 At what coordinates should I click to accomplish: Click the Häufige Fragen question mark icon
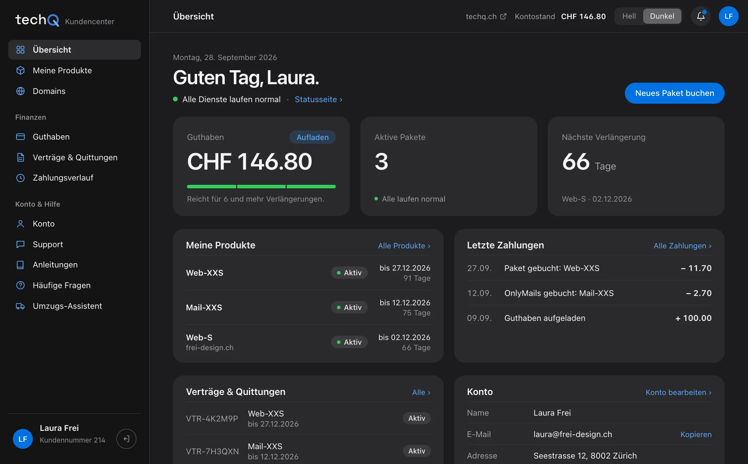[20, 285]
